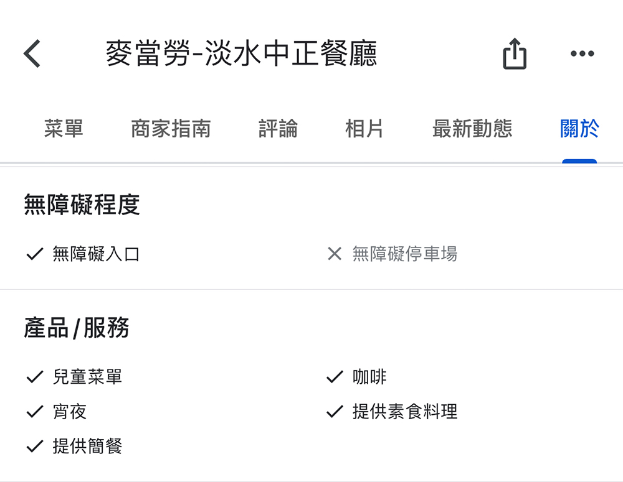Select the 關於 tab
This screenshot has width=623, height=482.
point(579,129)
